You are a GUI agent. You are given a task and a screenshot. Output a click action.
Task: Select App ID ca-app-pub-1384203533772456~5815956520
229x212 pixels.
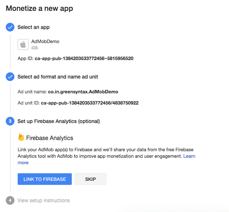pyautogui.click(x=84, y=59)
